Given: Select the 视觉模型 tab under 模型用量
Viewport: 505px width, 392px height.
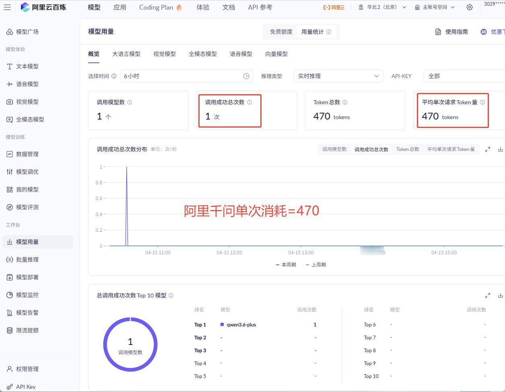Looking at the screenshot, I should click(x=165, y=54).
